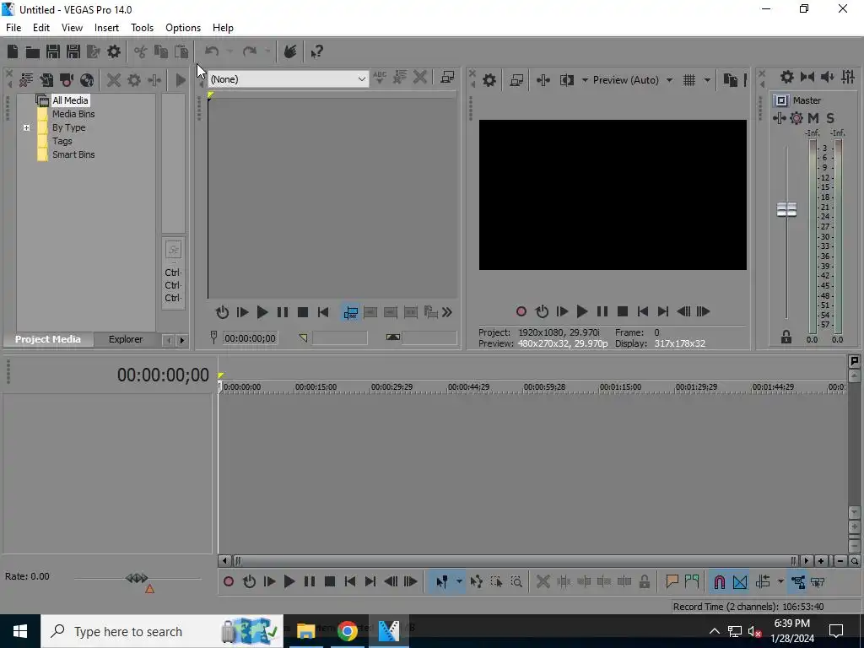Click the trimmer timecode field

pyautogui.click(x=250, y=338)
